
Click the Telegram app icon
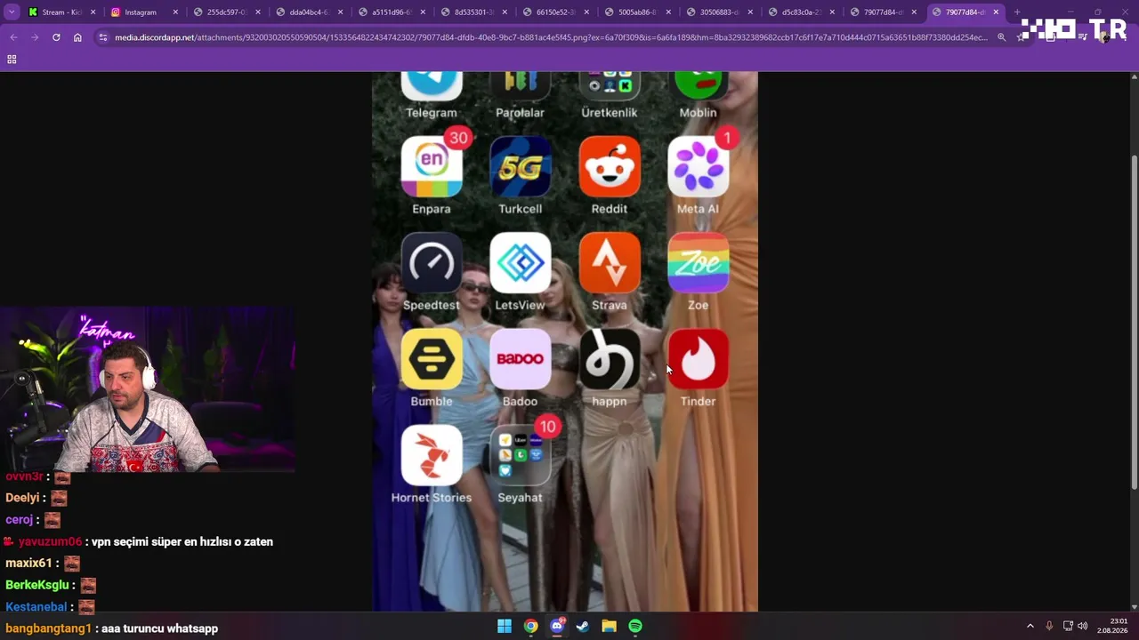[432, 86]
